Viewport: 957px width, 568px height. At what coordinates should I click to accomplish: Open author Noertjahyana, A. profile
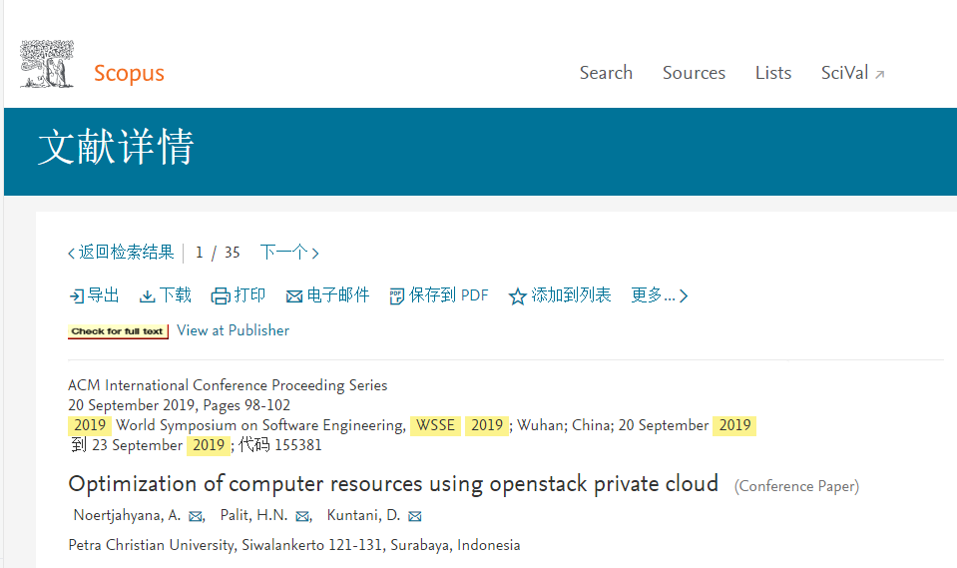(x=127, y=515)
